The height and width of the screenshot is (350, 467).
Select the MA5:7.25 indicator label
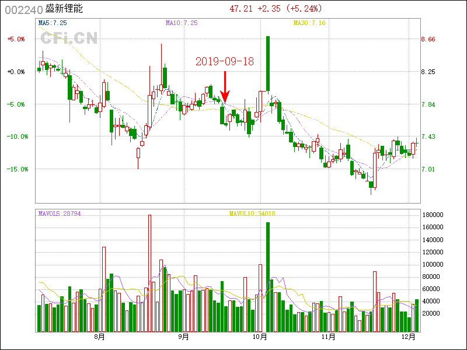53,23
